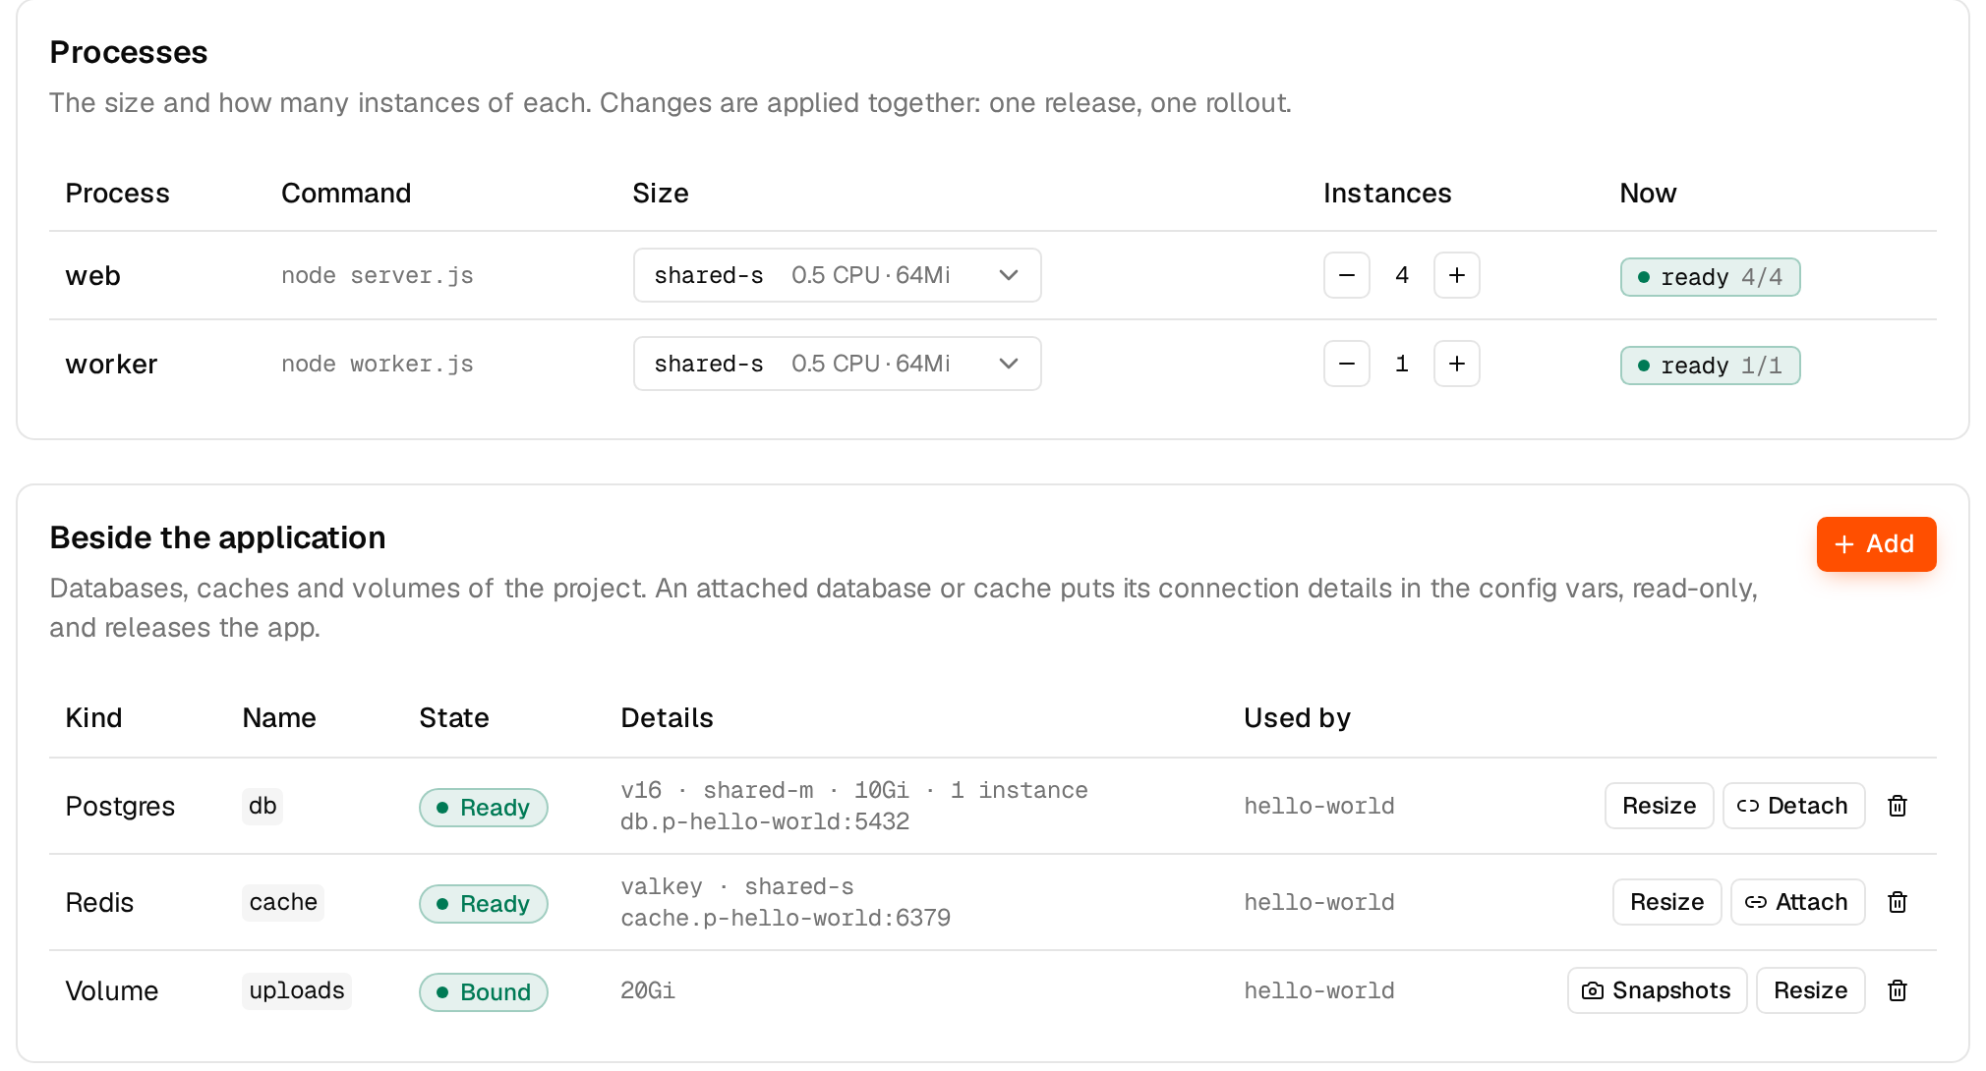Increase web instances with plus button
Screen dimensions: 1986x1071
pyautogui.click(x=1457, y=275)
